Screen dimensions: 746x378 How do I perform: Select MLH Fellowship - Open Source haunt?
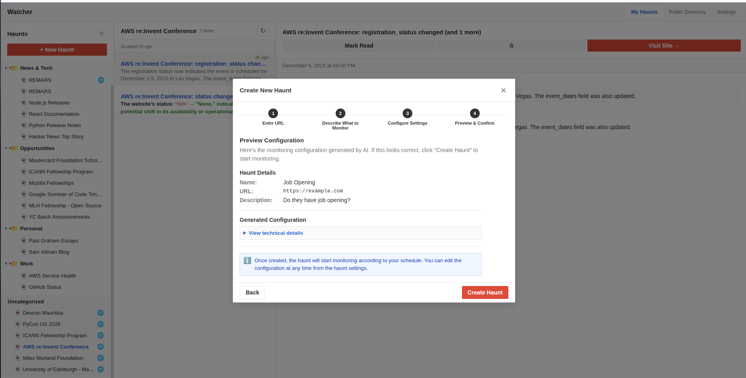pos(65,205)
